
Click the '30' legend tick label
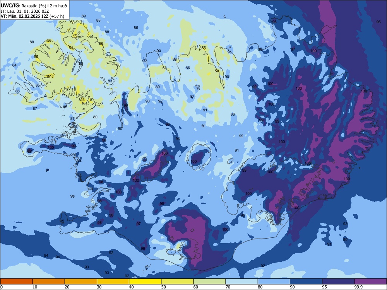[99, 287]
